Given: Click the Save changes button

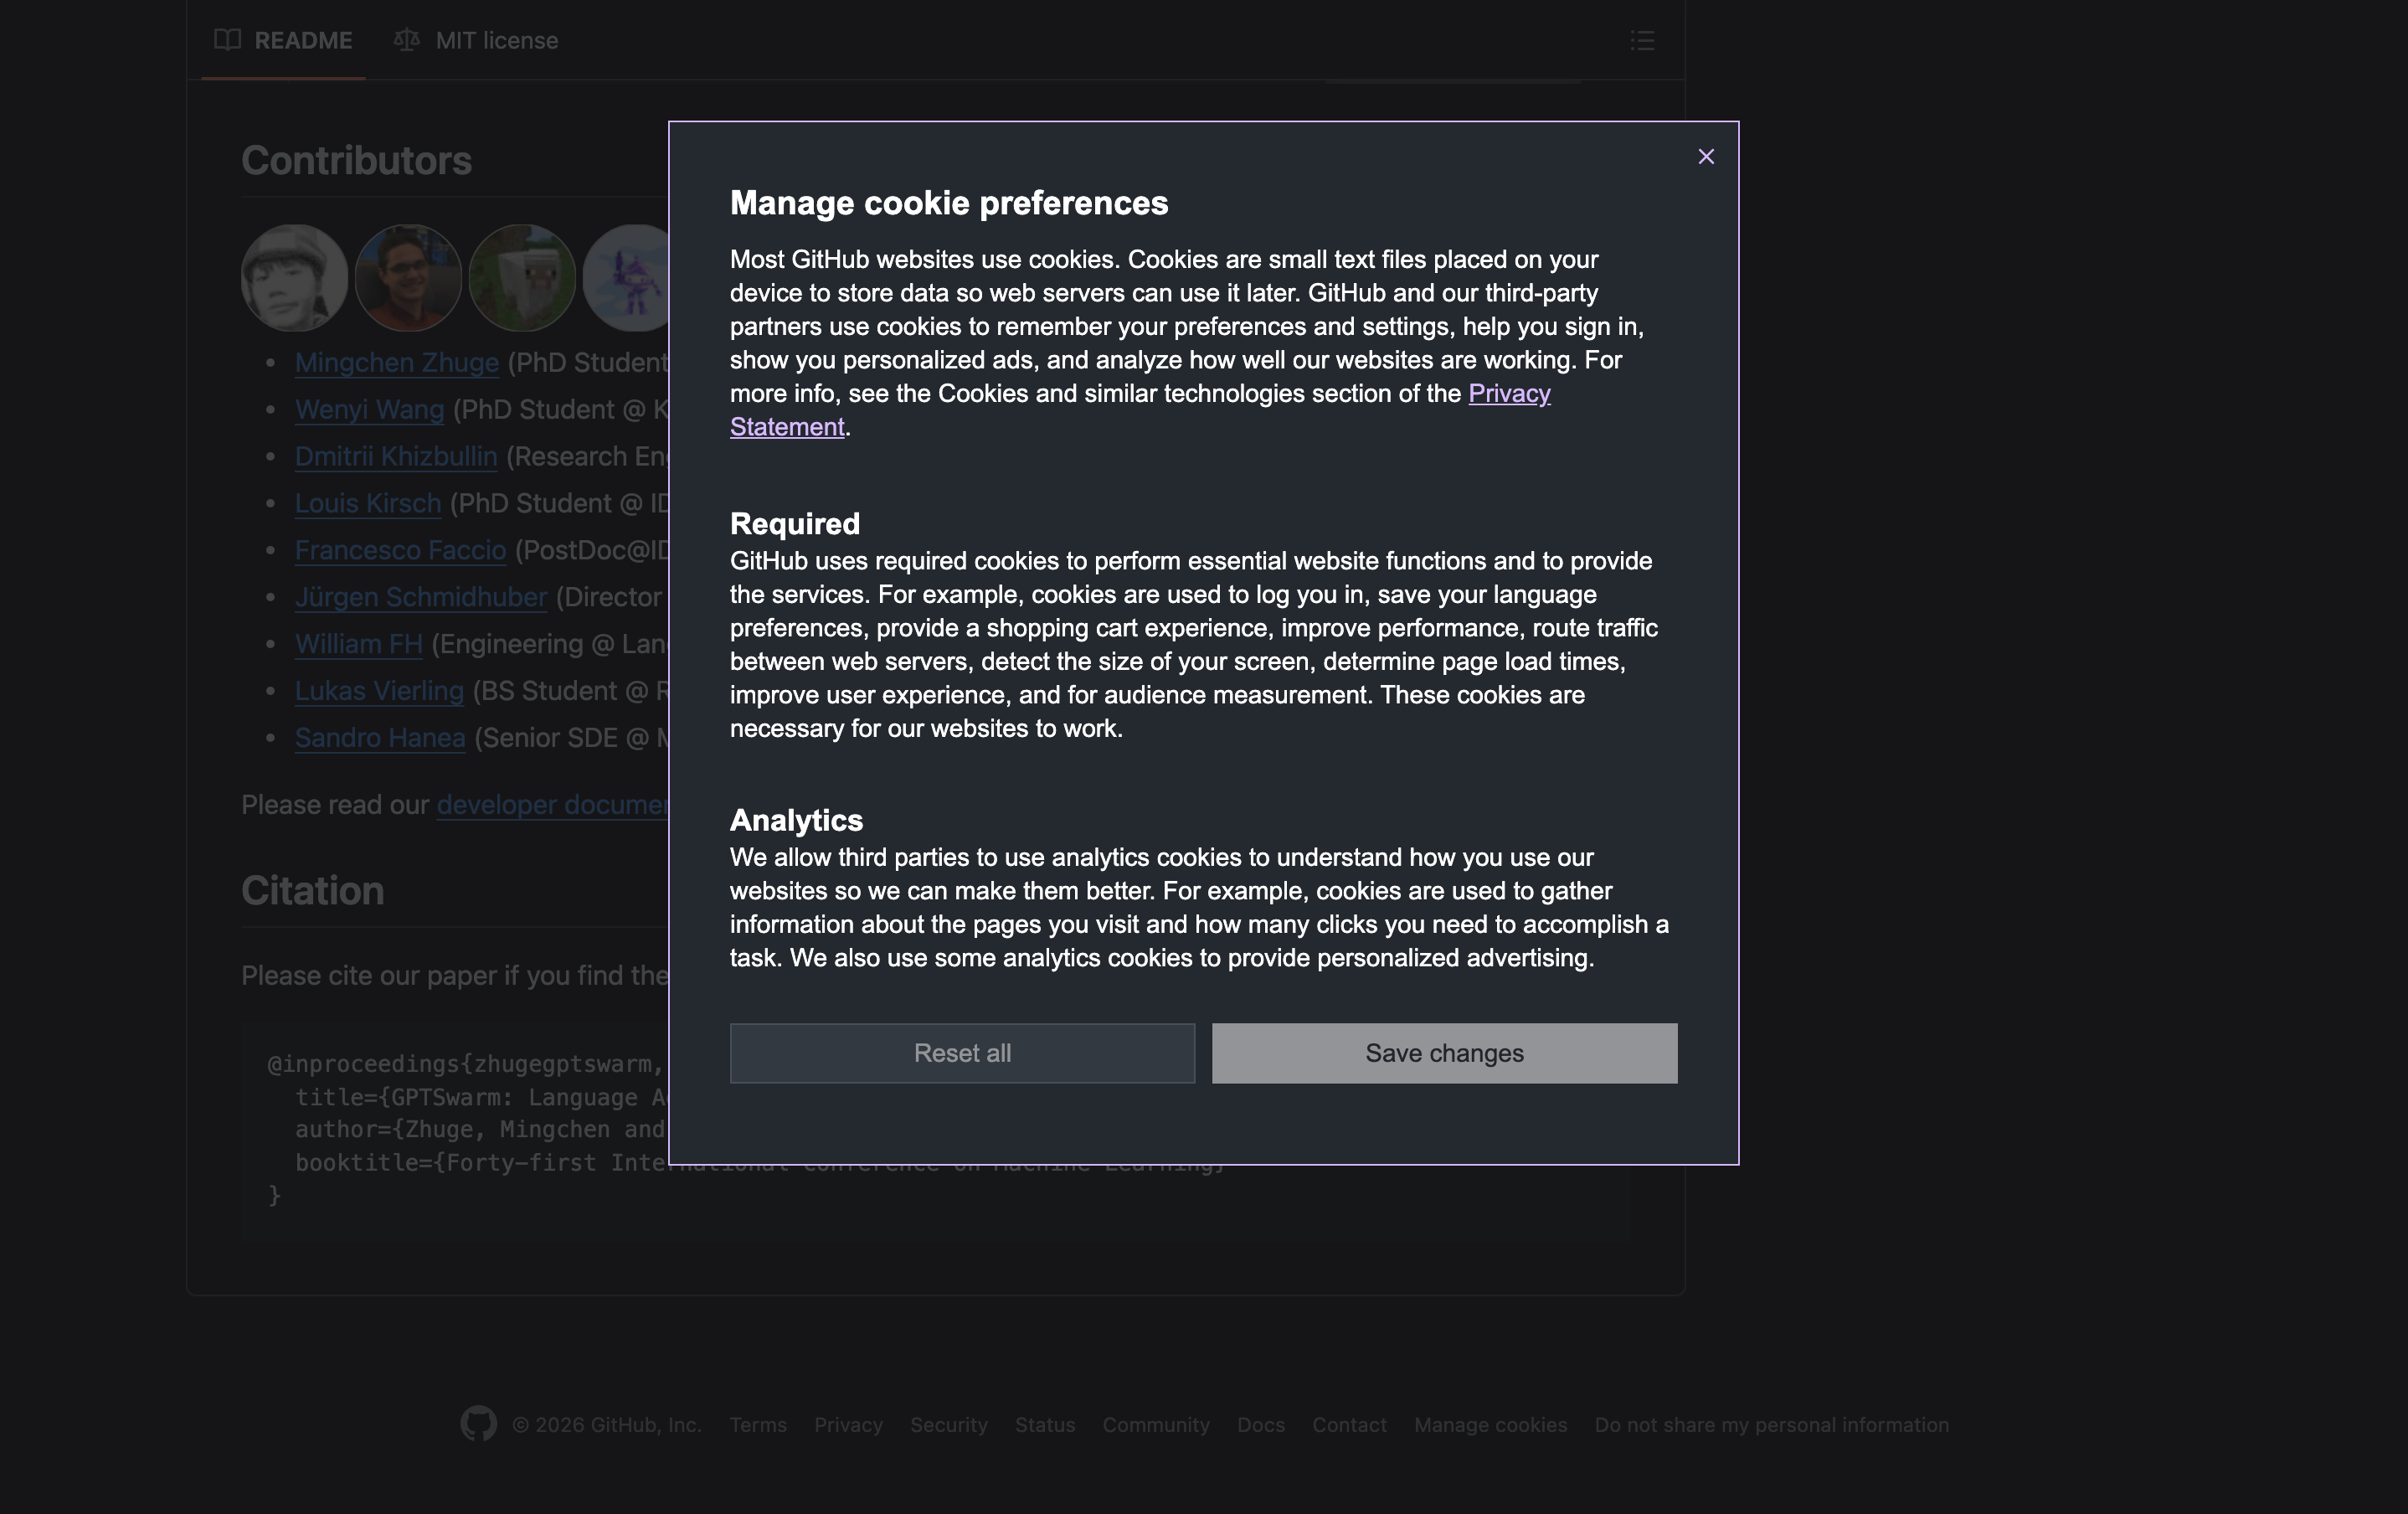Looking at the screenshot, I should 1444,1053.
